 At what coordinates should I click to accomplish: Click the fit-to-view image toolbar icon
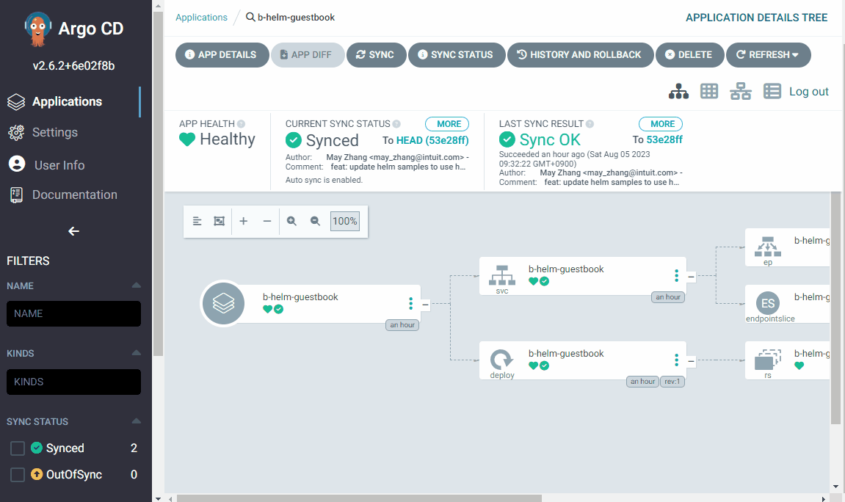click(x=220, y=222)
